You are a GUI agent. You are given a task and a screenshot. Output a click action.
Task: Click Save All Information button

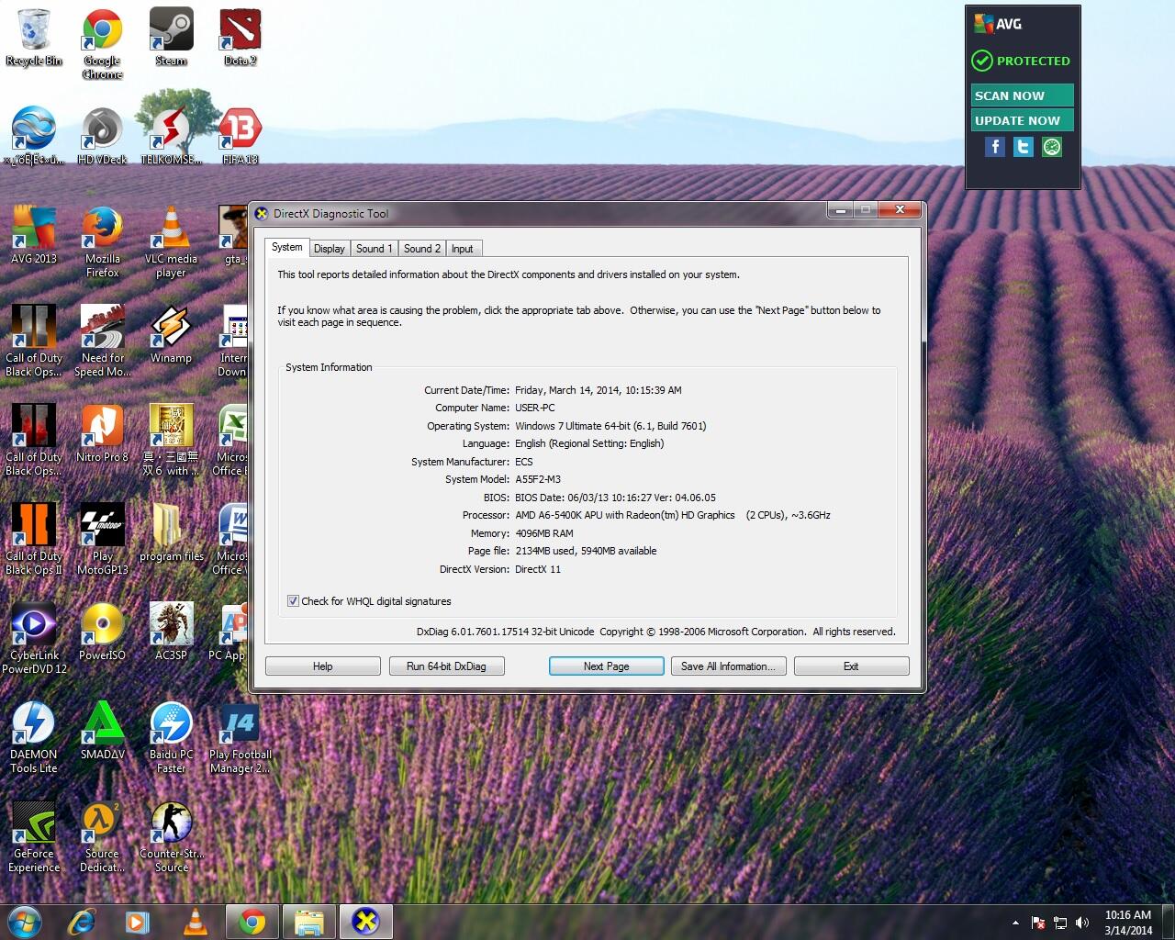pos(728,666)
